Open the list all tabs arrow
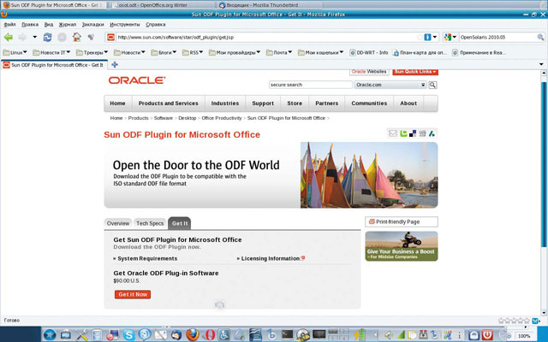The width and height of the screenshot is (548, 342). [541, 64]
